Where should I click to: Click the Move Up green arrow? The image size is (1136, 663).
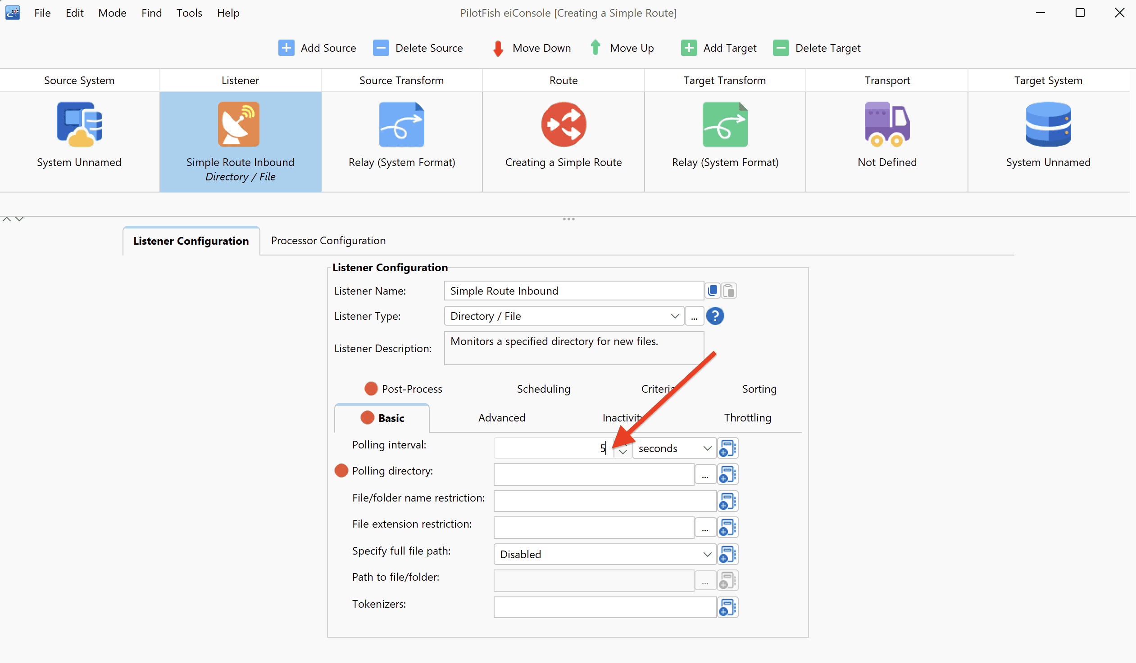coord(595,47)
